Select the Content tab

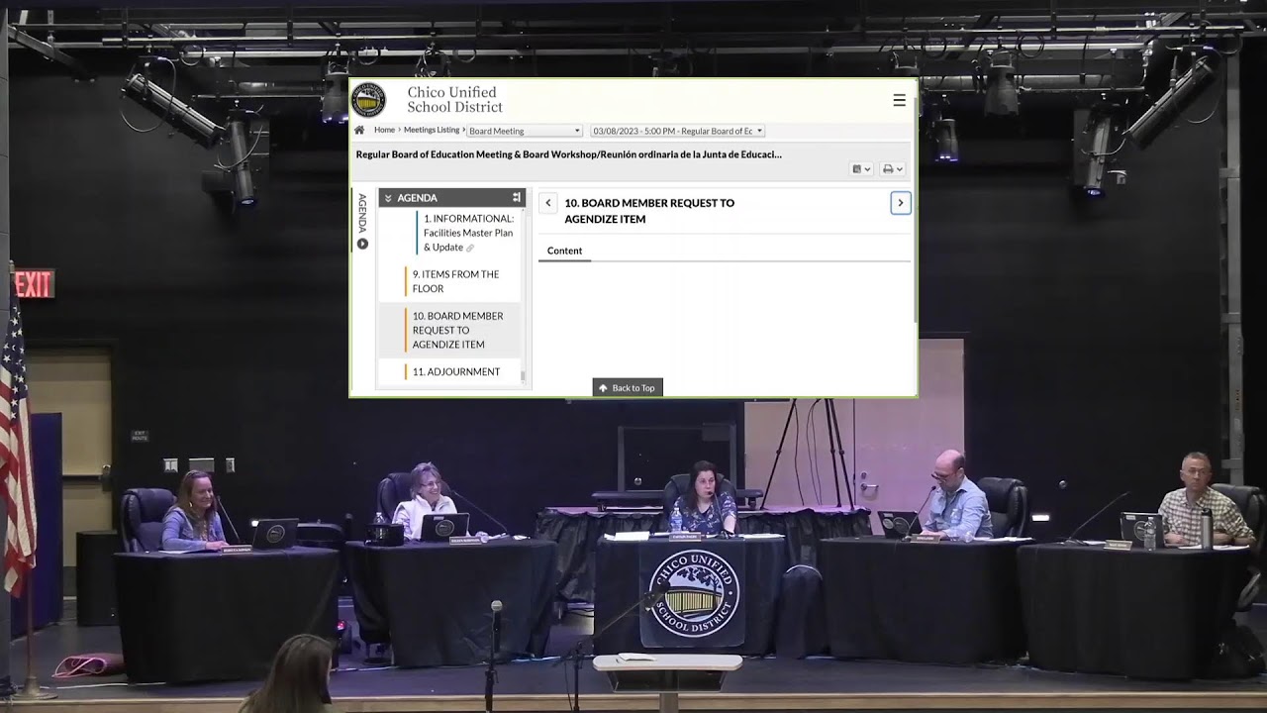564,251
